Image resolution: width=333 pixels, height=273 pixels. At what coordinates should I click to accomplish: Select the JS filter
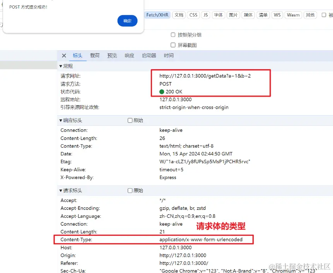pyautogui.click(x=206, y=15)
